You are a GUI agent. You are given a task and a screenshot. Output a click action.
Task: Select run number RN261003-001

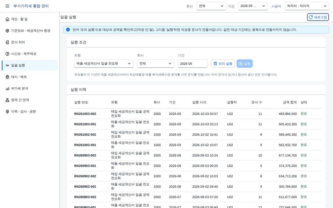[x=85, y=124]
